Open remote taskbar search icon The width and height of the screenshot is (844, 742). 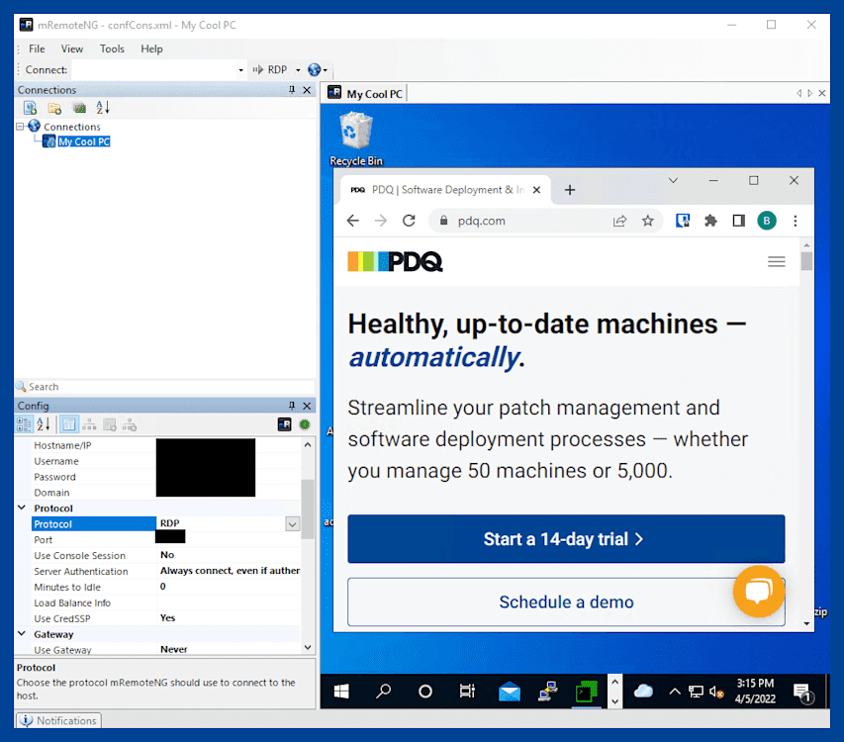coord(383,691)
